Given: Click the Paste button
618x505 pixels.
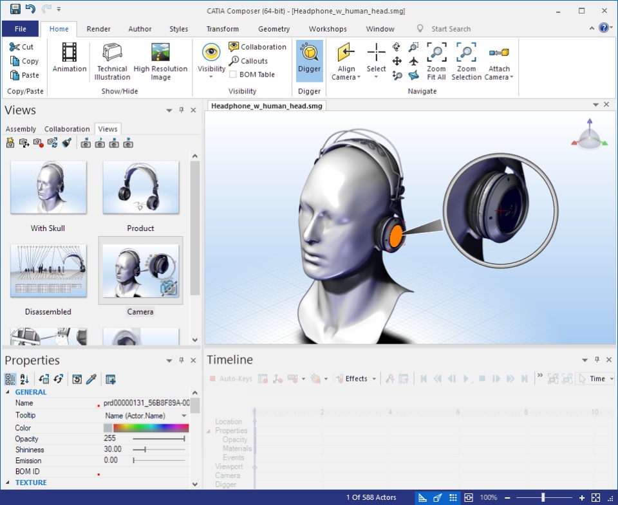Looking at the screenshot, I should click(24, 75).
